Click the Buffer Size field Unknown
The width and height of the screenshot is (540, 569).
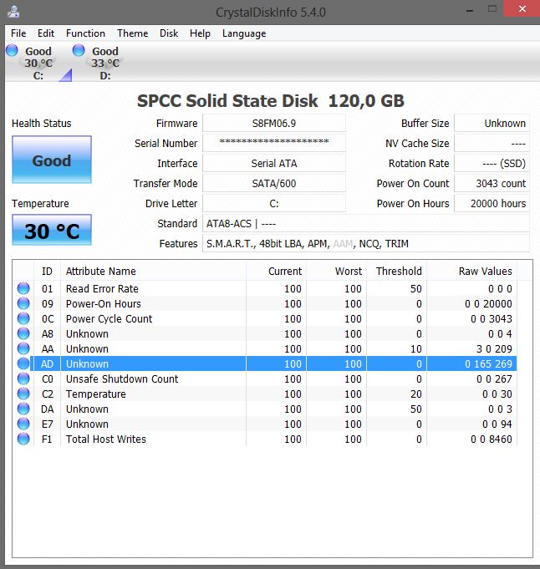click(x=492, y=124)
